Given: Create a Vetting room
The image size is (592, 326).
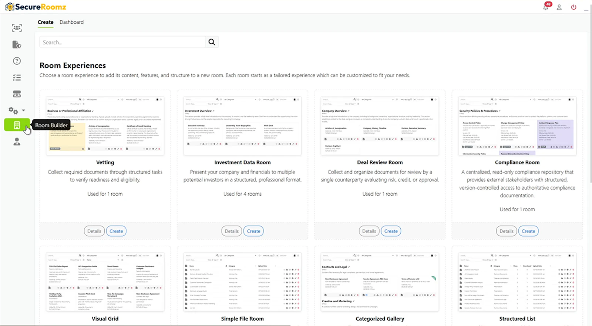Looking at the screenshot, I should (116, 231).
